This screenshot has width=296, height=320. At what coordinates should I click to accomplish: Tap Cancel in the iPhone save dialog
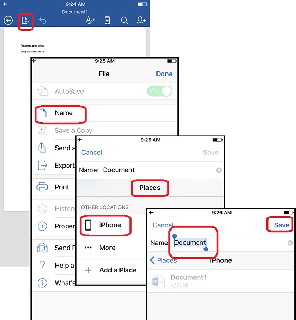[163, 225]
